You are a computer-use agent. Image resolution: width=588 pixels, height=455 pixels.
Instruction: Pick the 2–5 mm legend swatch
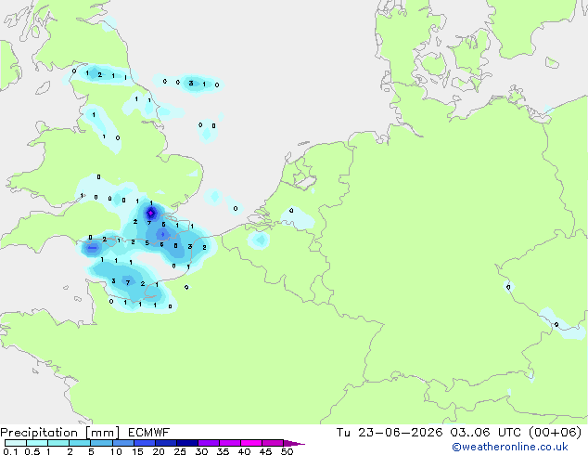pos(80,443)
